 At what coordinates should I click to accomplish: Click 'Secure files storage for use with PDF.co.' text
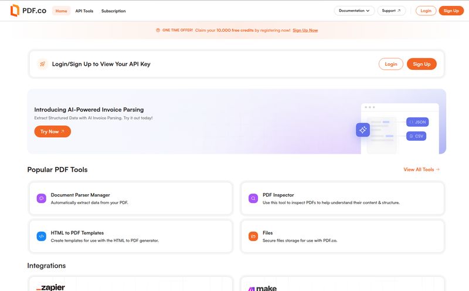300,241
